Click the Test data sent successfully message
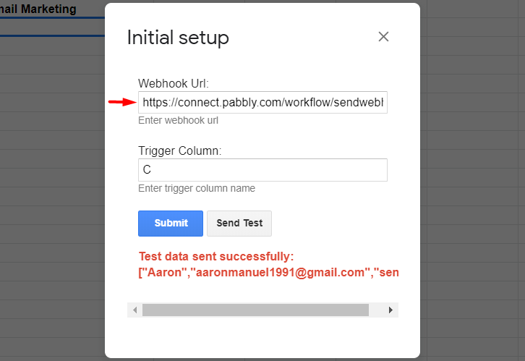The height and width of the screenshot is (361, 525). pyautogui.click(x=216, y=257)
